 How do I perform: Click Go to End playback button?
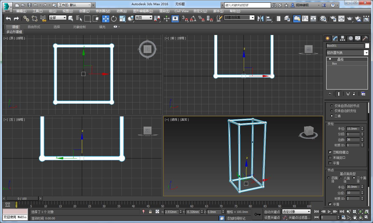pos(342,212)
